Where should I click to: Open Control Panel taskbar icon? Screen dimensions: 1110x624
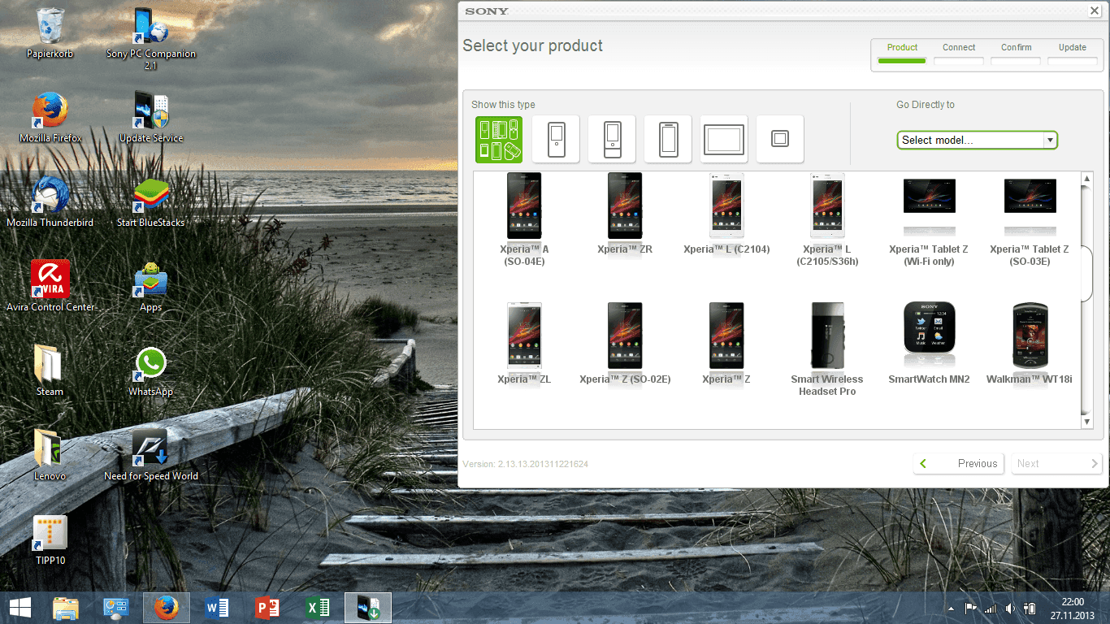pos(116,608)
